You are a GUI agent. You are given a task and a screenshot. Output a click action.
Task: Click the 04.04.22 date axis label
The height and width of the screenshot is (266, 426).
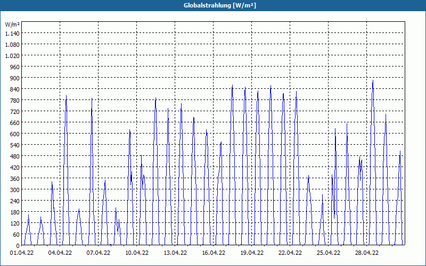click(x=60, y=253)
